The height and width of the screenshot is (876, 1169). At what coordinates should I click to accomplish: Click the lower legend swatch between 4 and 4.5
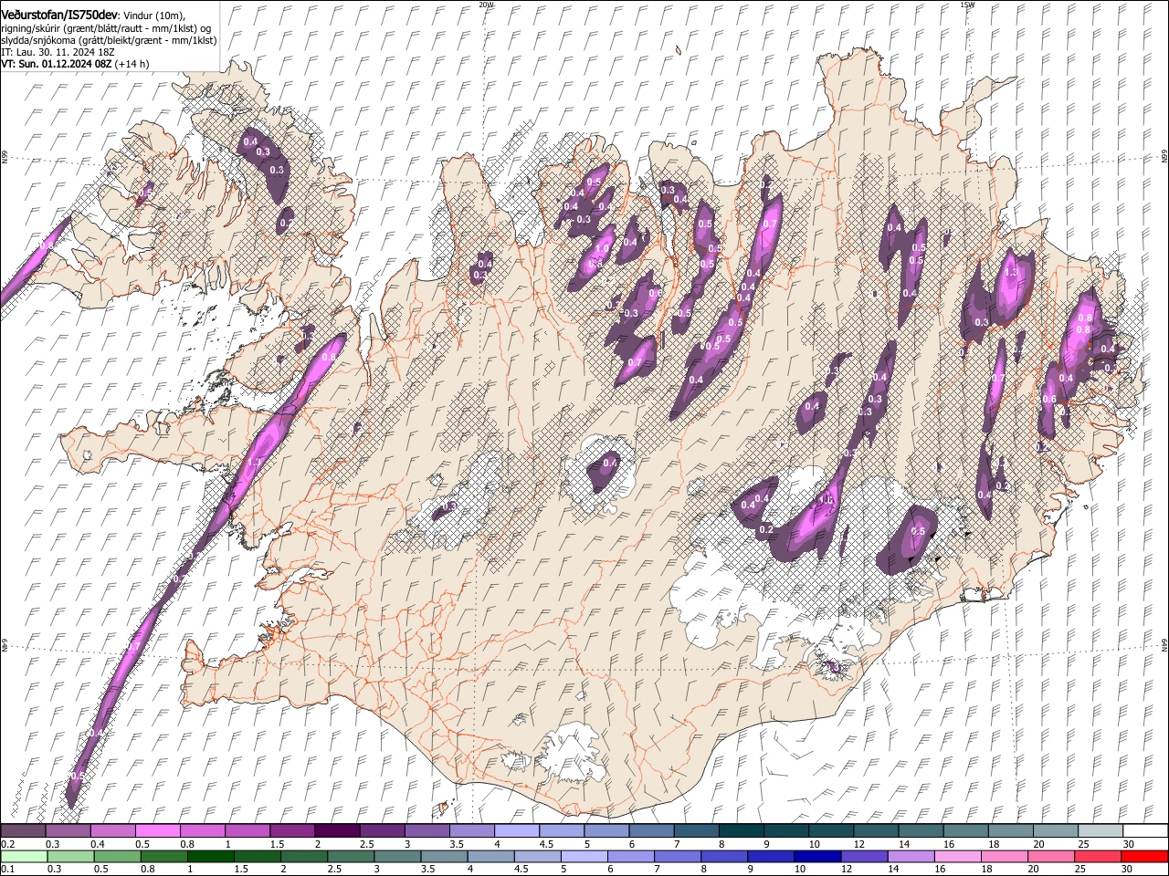coord(491,857)
